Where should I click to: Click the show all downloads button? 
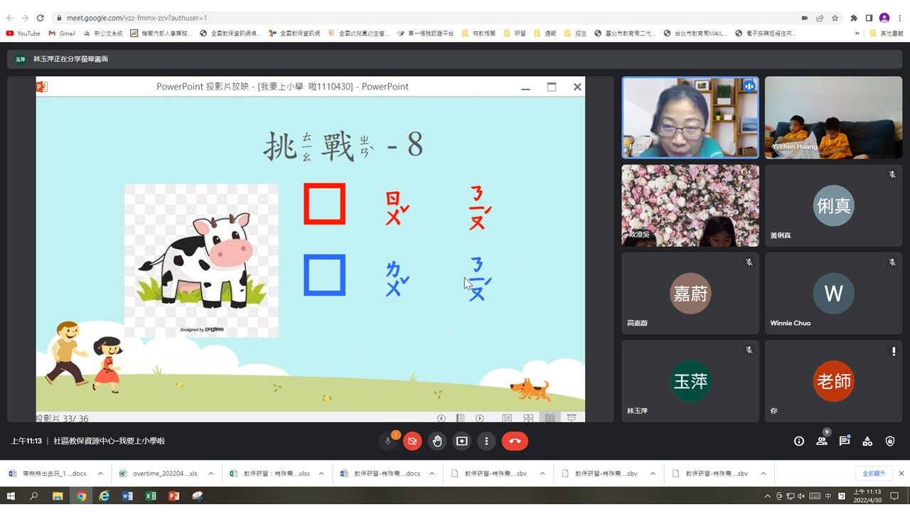tap(874, 474)
